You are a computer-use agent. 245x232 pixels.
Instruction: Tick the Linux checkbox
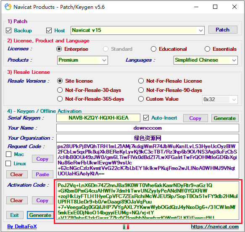pyautogui.click(x=8, y=164)
